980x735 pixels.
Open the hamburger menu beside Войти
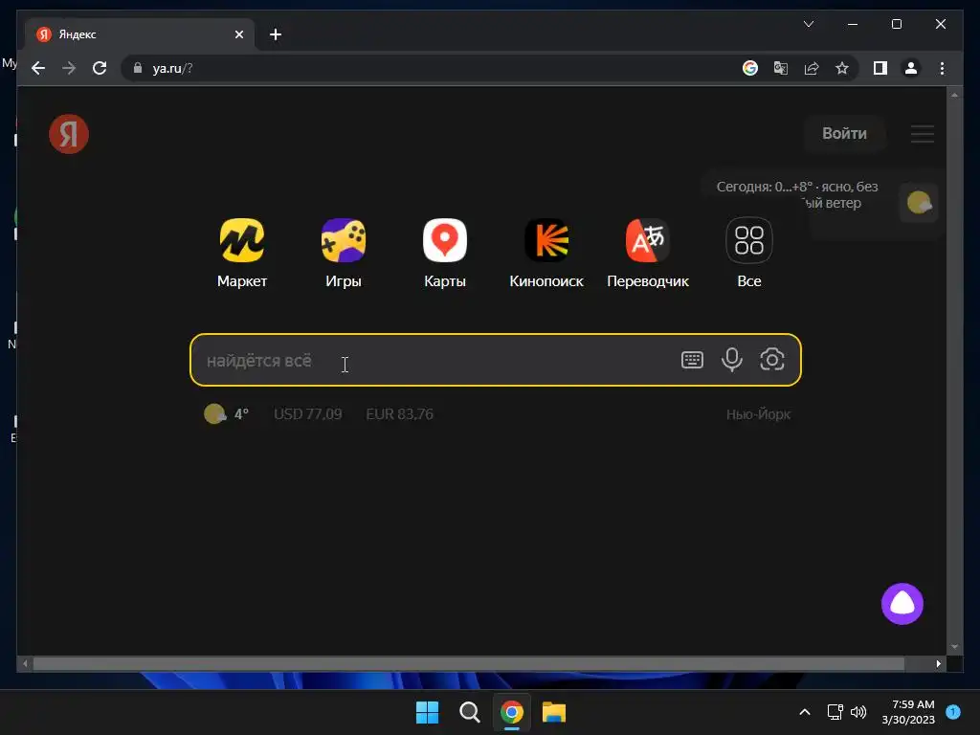[923, 134]
